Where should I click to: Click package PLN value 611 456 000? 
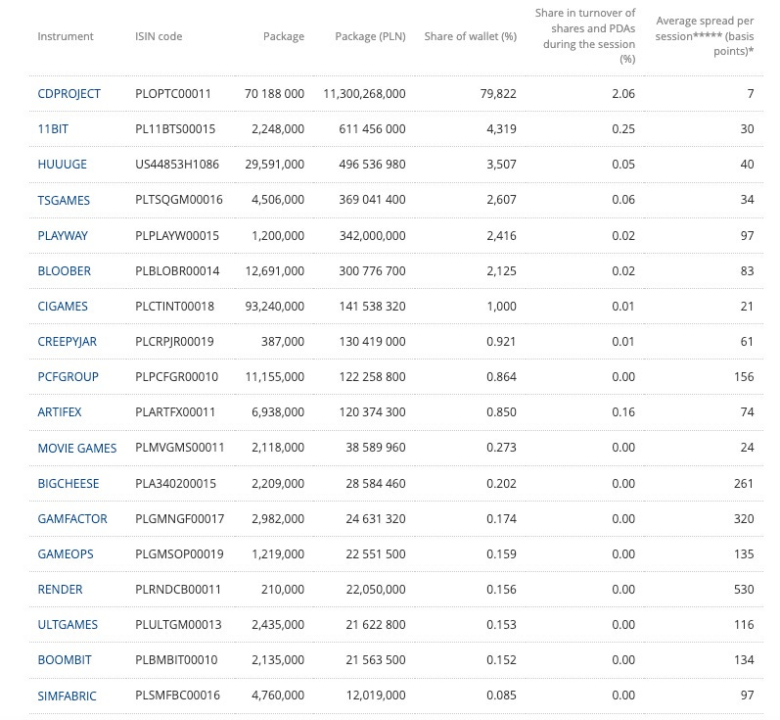pyautogui.click(x=372, y=129)
